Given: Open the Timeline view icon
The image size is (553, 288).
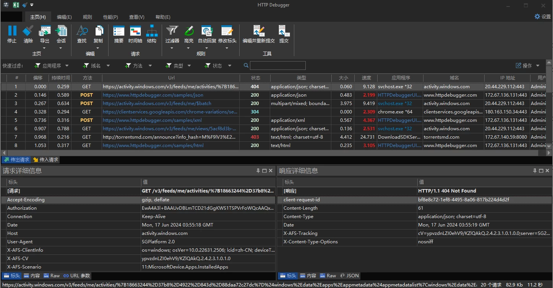Looking at the screenshot, I should pos(135,31).
